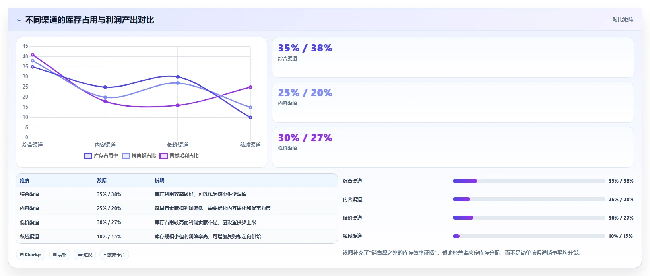Click the 对比矩阵 label in header
650x276 pixels.
click(x=623, y=19)
